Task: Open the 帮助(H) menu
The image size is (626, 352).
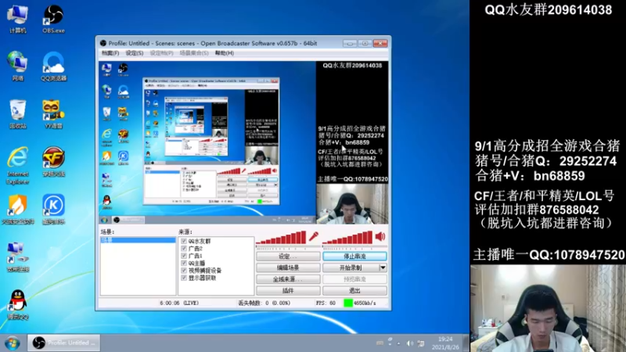Action: [225, 52]
